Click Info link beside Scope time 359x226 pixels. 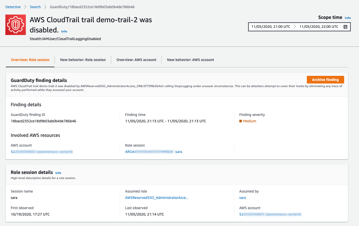(348, 18)
